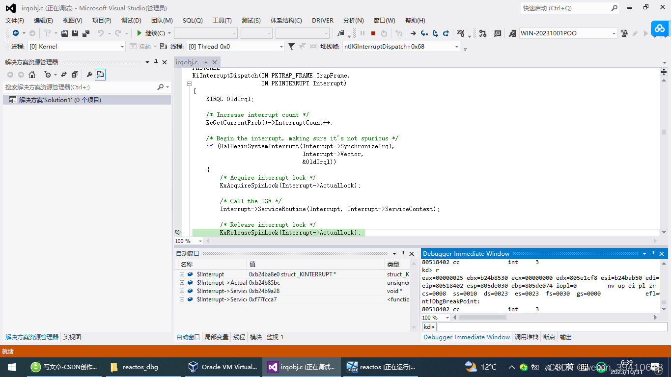The height and width of the screenshot is (377, 671).
Task: Click the icon left of WIN-20231001POO dropdown
Action: click(512, 33)
